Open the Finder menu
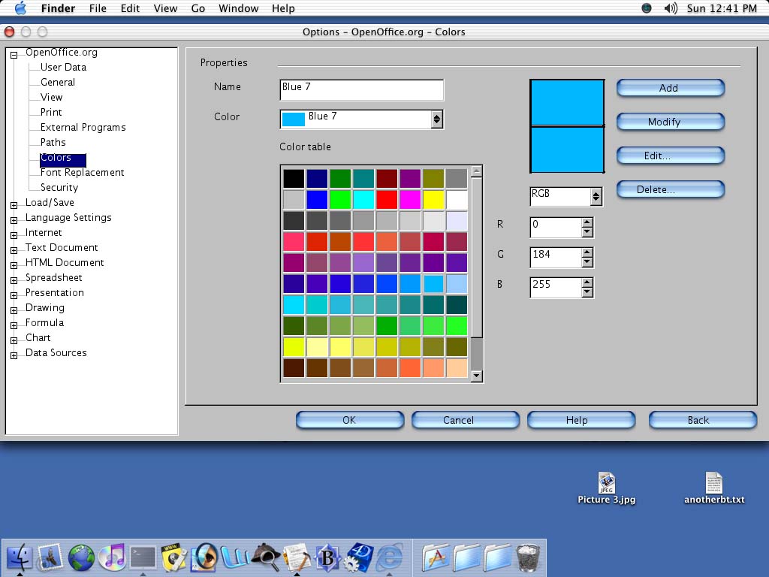Image resolution: width=769 pixels, height=577 pixels. pyautogui.click(x=58, y=8)
